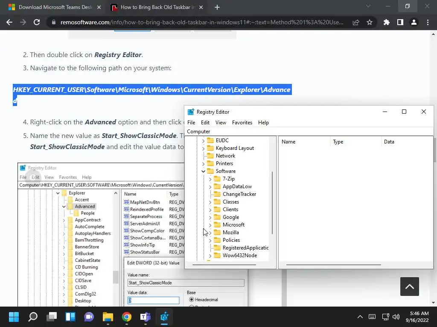Open taskbar Search magnifier

[33, 317]
